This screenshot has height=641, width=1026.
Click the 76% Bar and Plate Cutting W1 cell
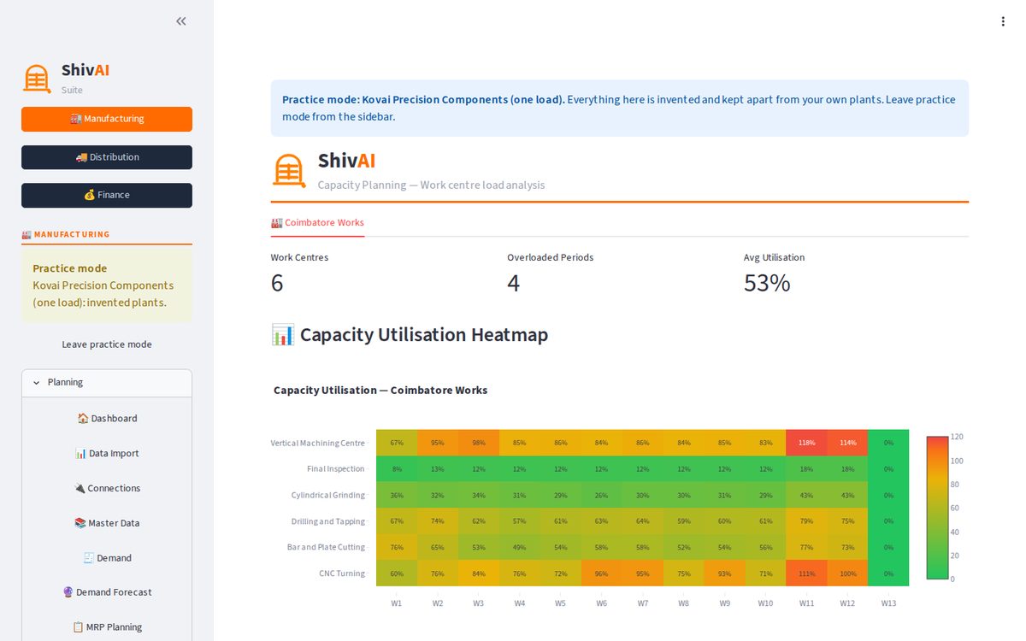pos(397,547)
